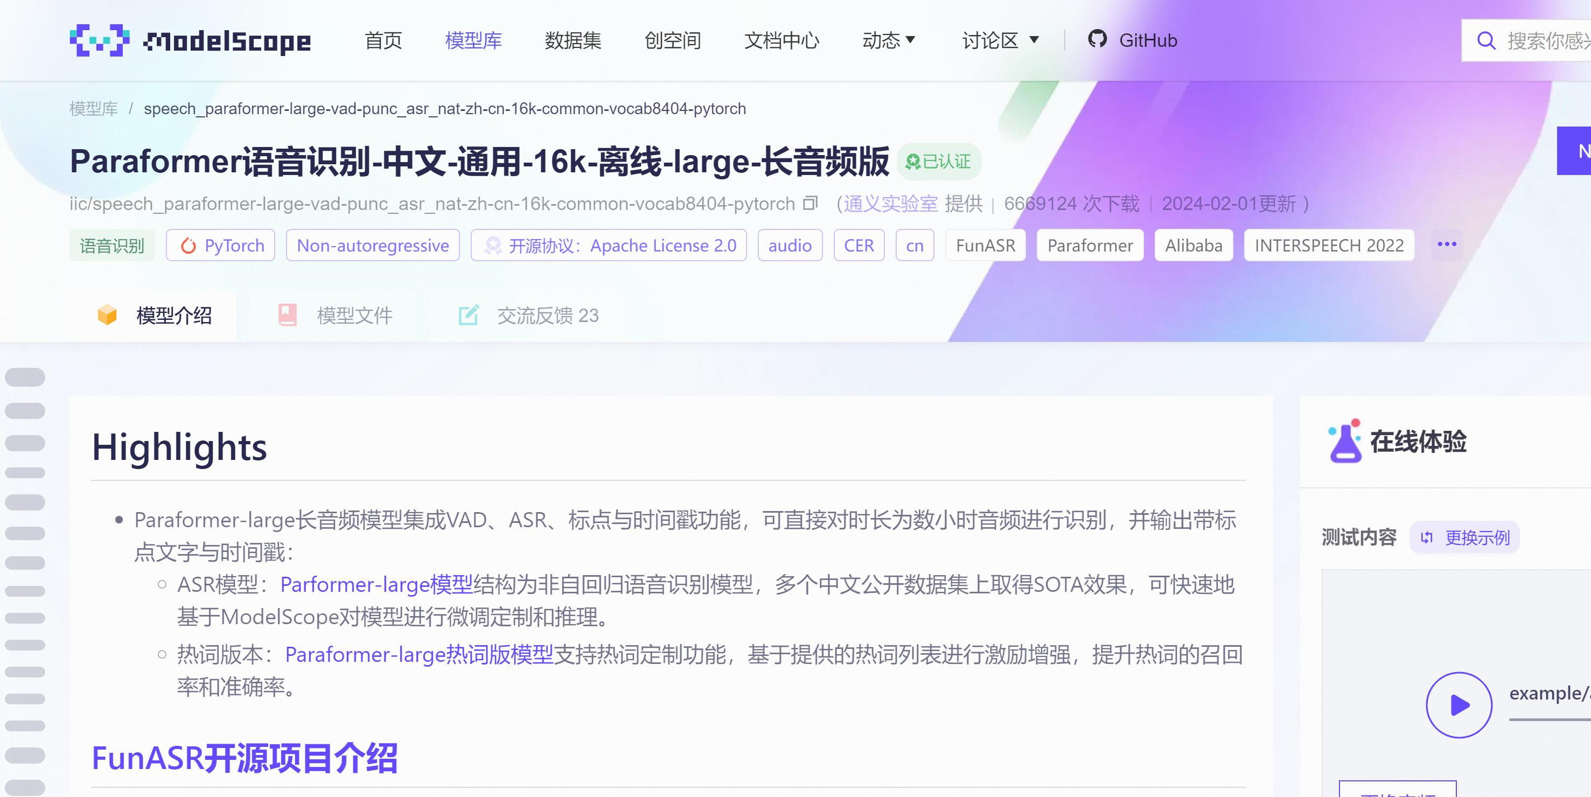Click the FunASR tag
Viewport: 1591px width, 797px height.
click(986, 246)
